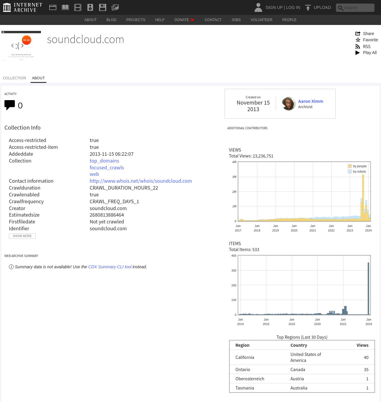Open the Software (floppy disk) media icon
Screen dimensions: 381x402
point(103,7)
